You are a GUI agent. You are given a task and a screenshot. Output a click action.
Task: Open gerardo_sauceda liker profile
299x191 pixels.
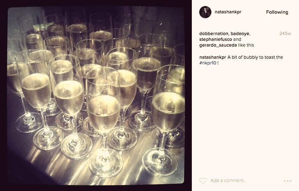tap(218, 45)
